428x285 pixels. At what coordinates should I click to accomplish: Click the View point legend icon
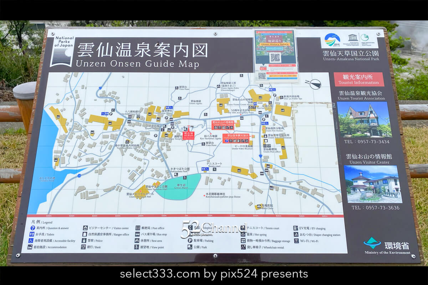(137, 247)
